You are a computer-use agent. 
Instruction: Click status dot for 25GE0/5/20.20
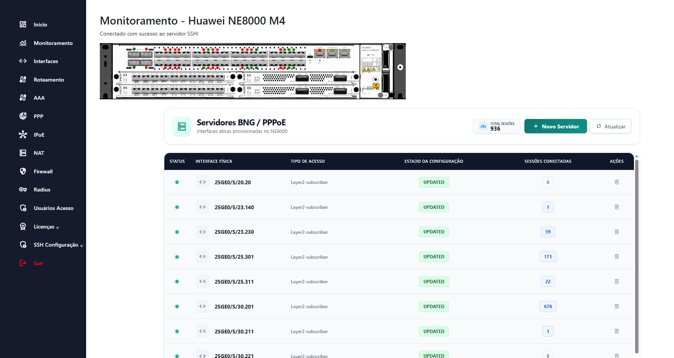(x=177, y=182)
